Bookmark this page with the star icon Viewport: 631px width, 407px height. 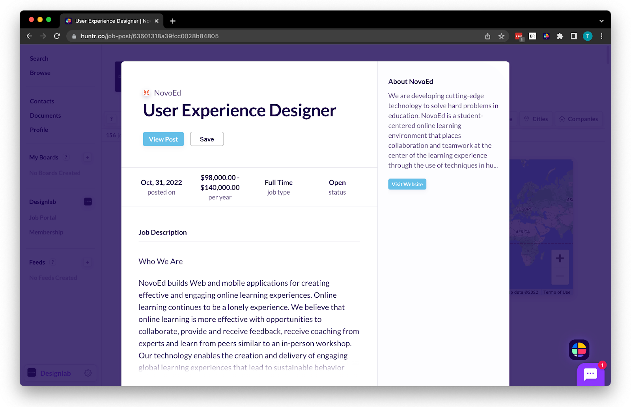tap(501, 36)
